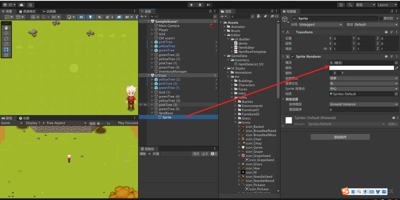Click the white 颜色 color swatch
The height and width of the screenshot is (200, 400).
pos(361,68)
